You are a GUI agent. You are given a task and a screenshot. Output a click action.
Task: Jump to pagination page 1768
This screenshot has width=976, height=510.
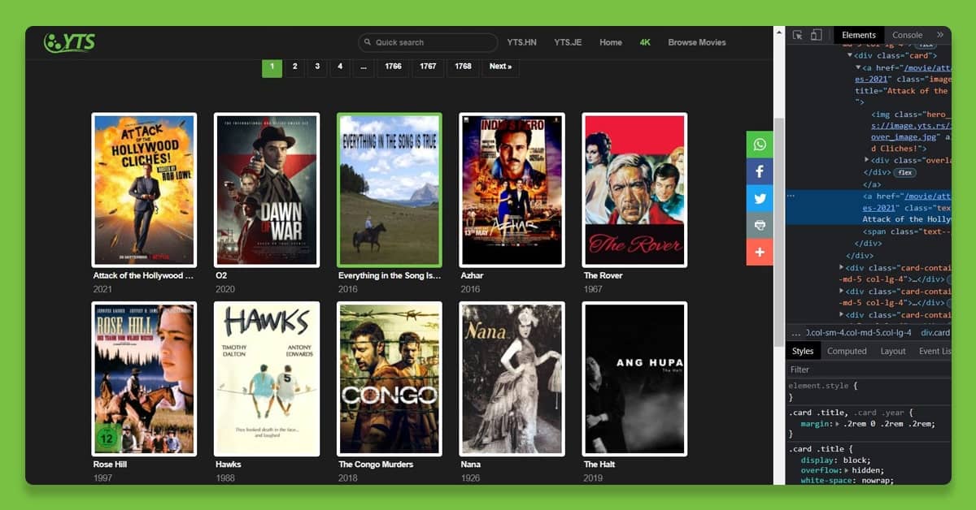point(464,67)
